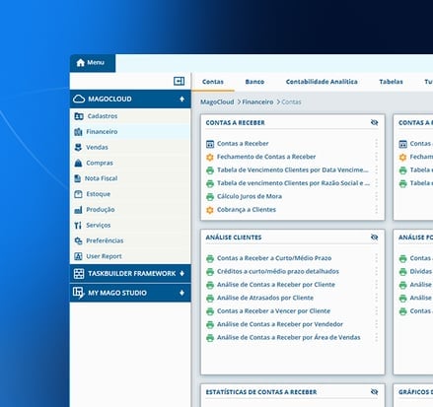Click the Menu home icon
This screenshot has width=433, height=407.
[81, 62]
